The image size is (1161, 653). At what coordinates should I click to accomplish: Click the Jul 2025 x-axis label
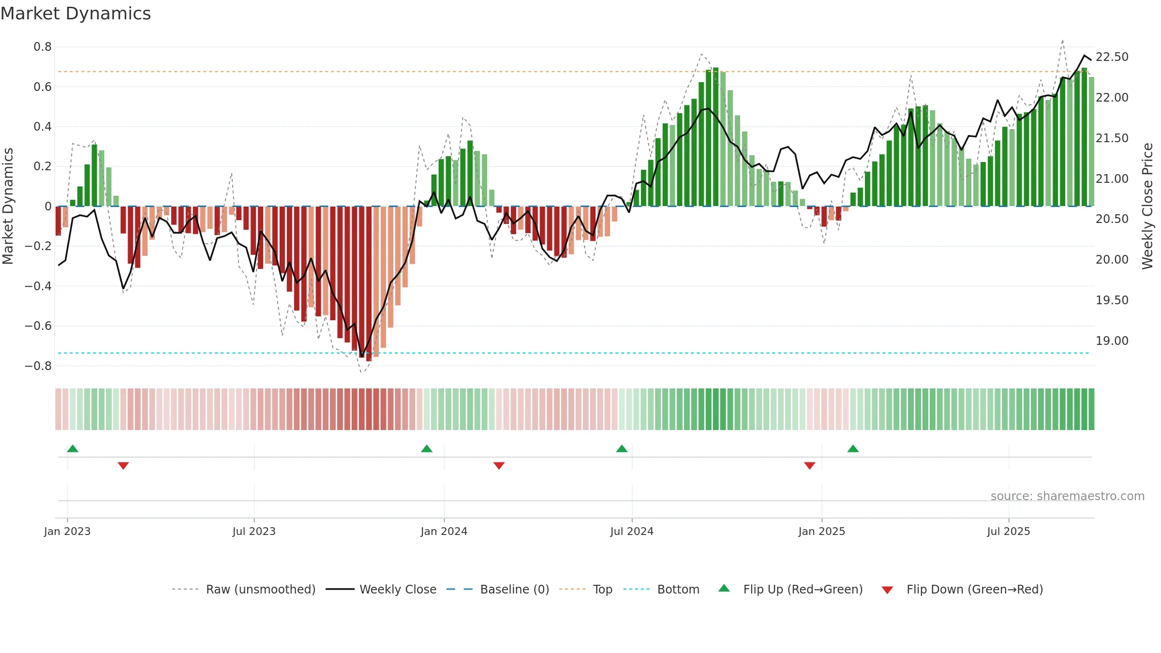[1009, 531]
